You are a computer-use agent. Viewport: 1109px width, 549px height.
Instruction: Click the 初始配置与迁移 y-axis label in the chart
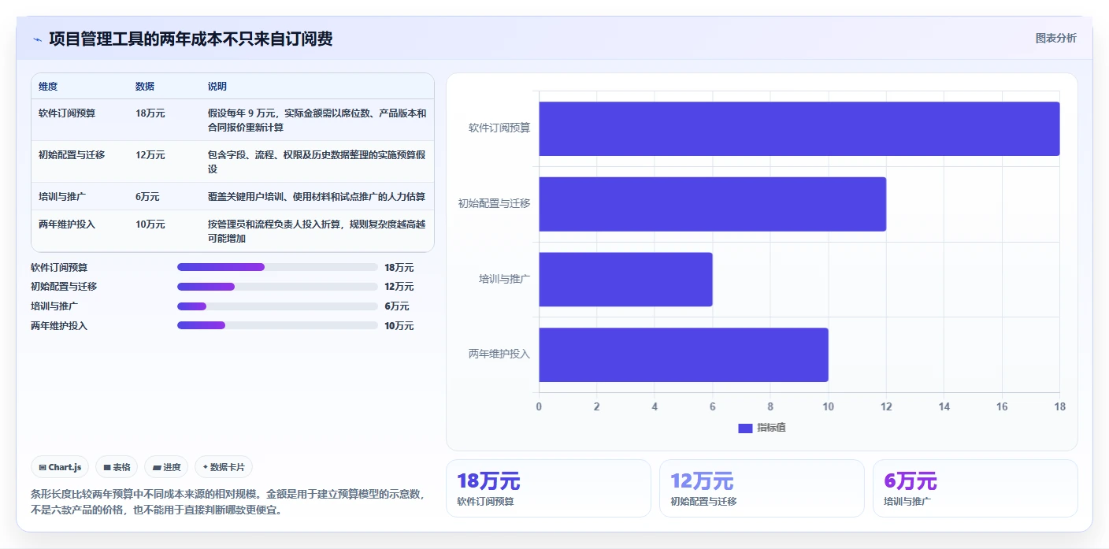pyautogui.click(x=494, y=203)
